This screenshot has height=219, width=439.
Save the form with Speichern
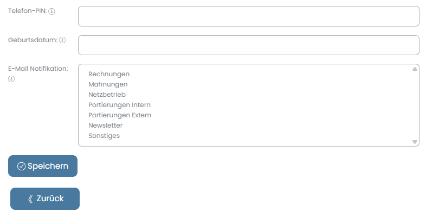[43, 166]
